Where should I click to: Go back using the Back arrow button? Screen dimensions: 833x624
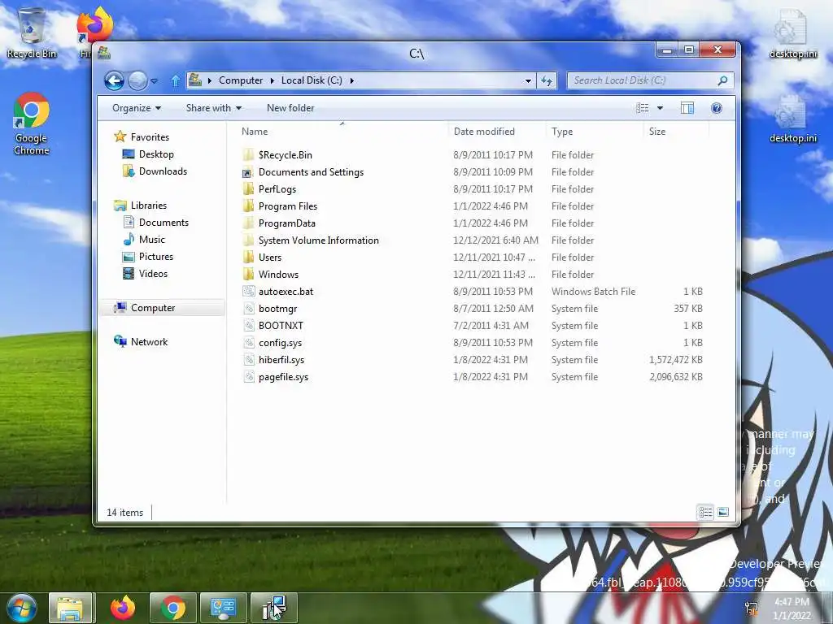[x=114, y=80]
